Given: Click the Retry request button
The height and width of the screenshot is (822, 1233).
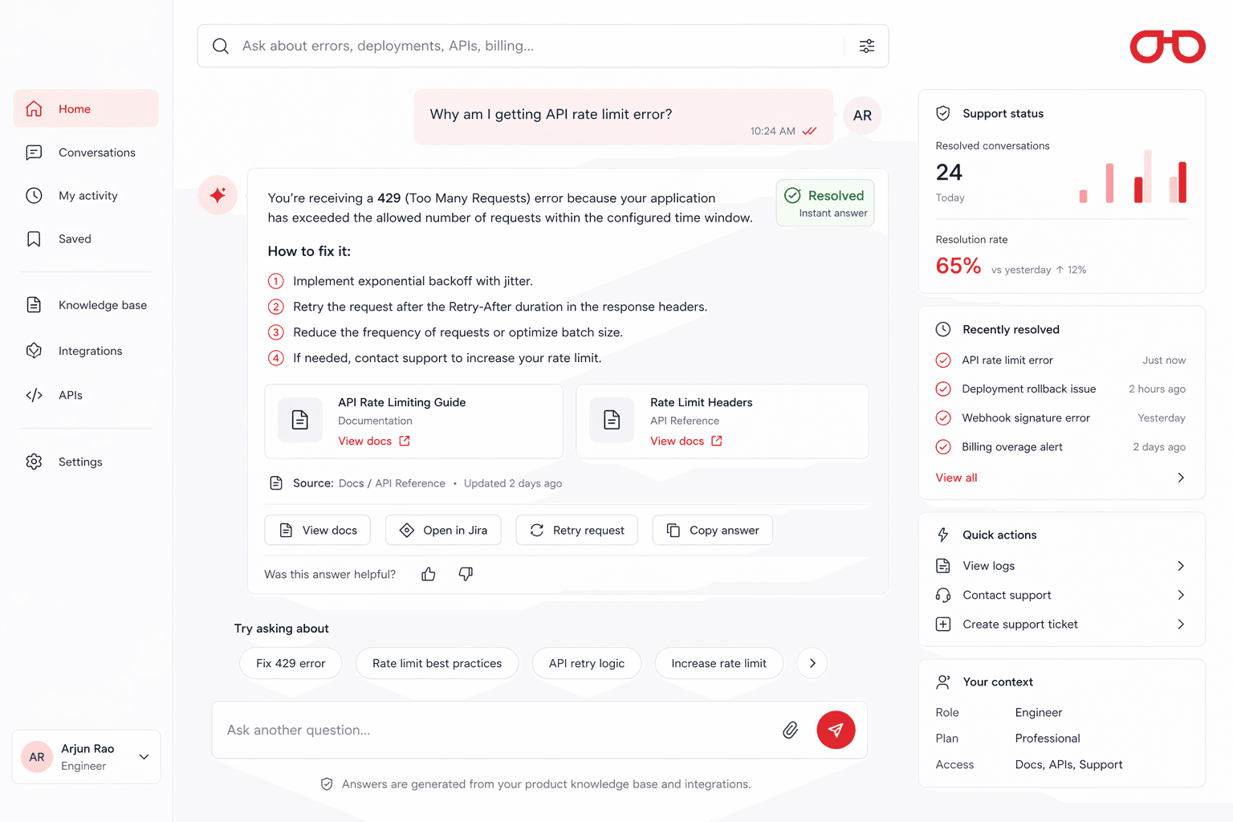Looking at the screenshot, I should click(577, 530).
